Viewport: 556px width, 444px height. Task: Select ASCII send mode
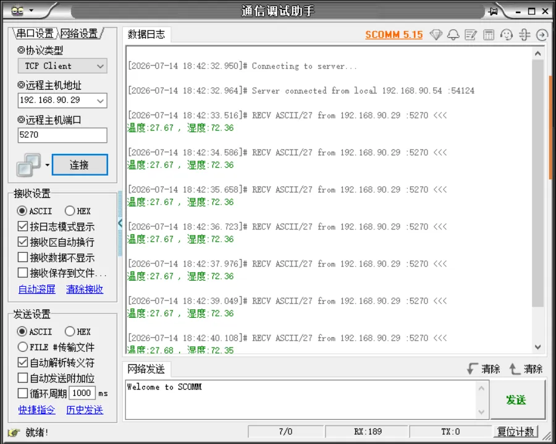(35, 331)
